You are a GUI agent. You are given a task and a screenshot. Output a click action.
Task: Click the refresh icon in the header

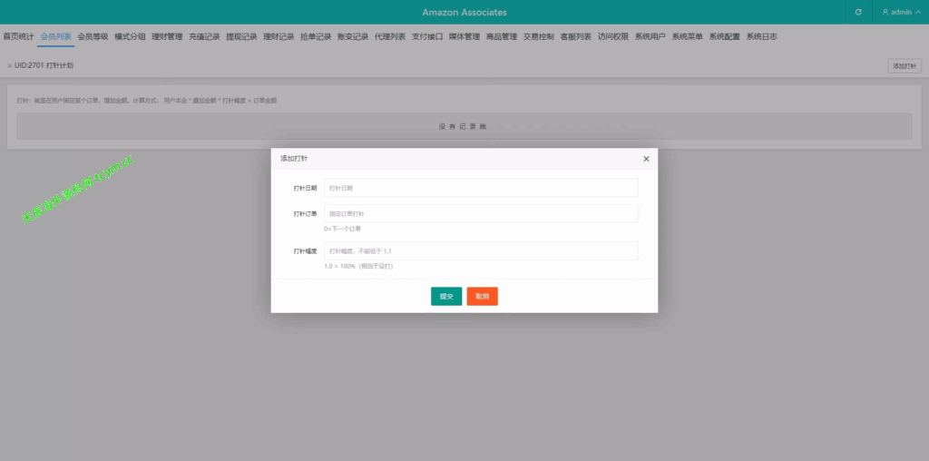(x=858, y=12)
